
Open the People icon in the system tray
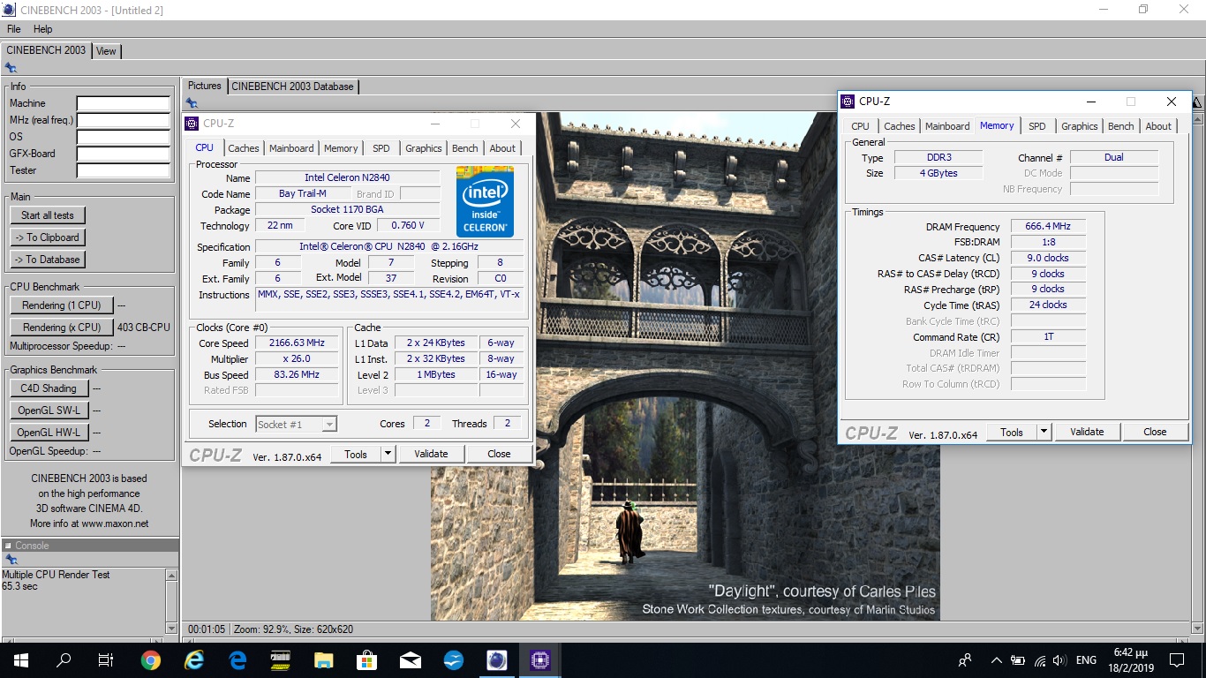coord(965,659)
